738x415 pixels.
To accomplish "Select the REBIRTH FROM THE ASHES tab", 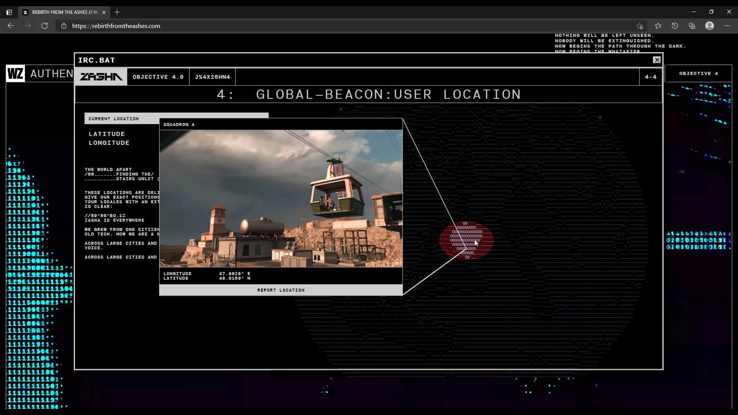I will pyautogui.click(x=65, y=12).
